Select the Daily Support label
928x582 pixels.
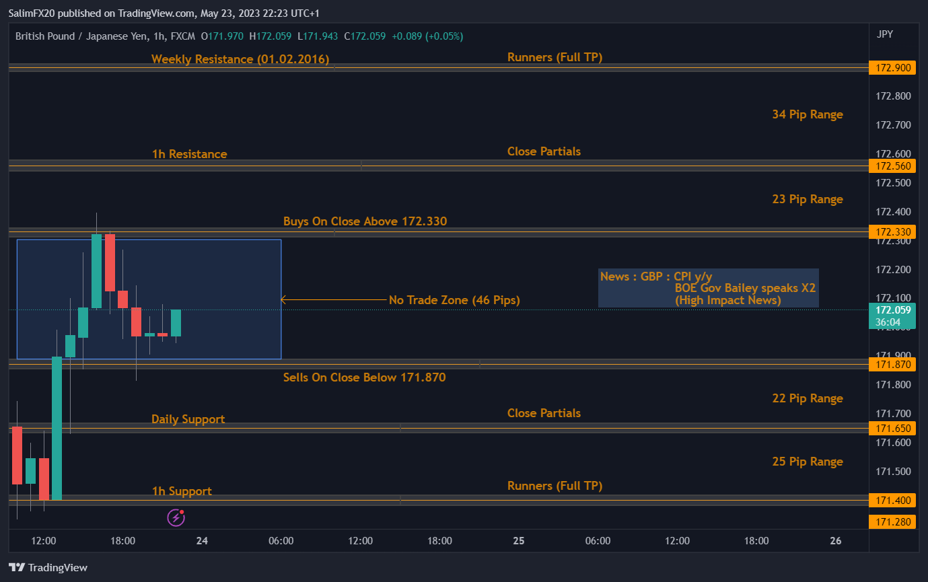point(188,419)
